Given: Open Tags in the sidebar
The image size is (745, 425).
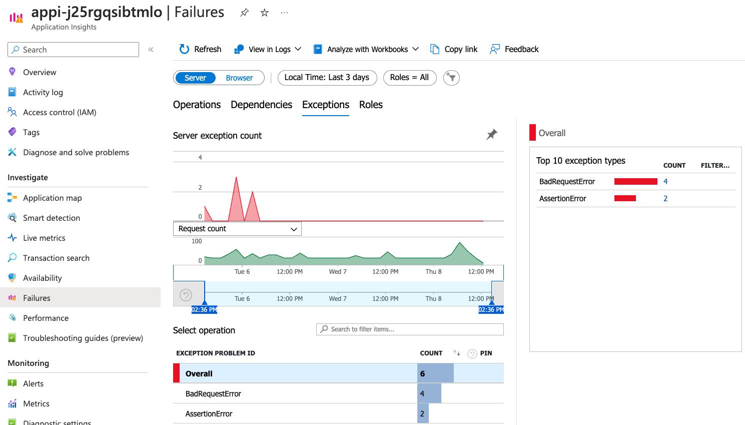Looking at the screenshot, I should pos(31,132).
